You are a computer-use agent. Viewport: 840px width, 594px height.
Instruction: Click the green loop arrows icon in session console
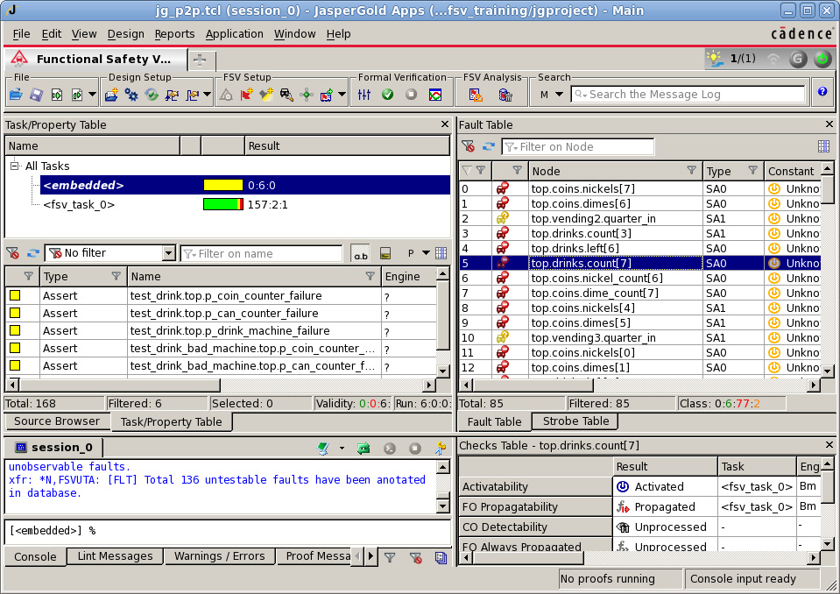(x=364, y=449)
